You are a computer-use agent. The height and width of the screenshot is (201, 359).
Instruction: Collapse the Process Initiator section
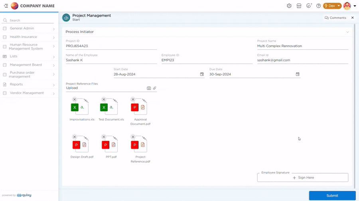[x=347, y=32]
